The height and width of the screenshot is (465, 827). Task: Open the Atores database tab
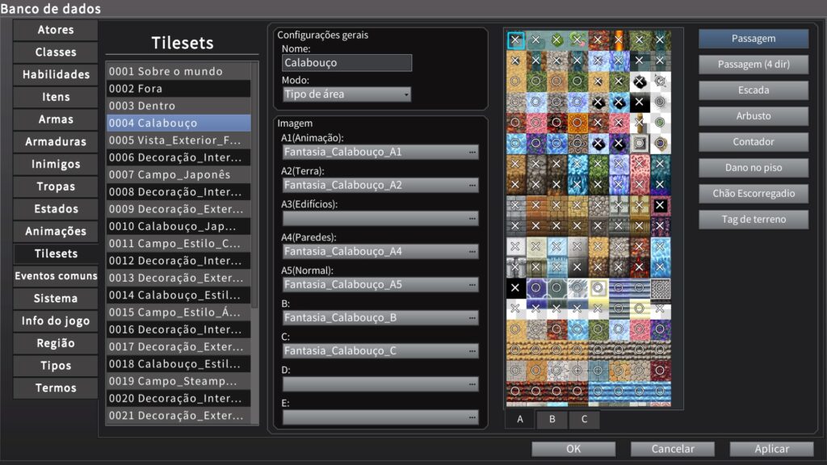56,30
